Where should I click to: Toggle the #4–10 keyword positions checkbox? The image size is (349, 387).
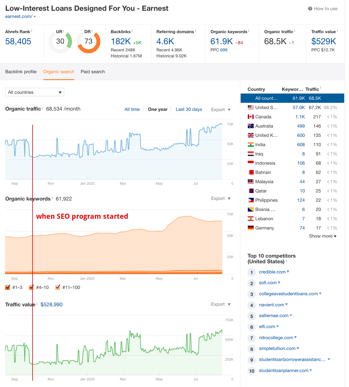pyautogui.click(x=31, y=287)
